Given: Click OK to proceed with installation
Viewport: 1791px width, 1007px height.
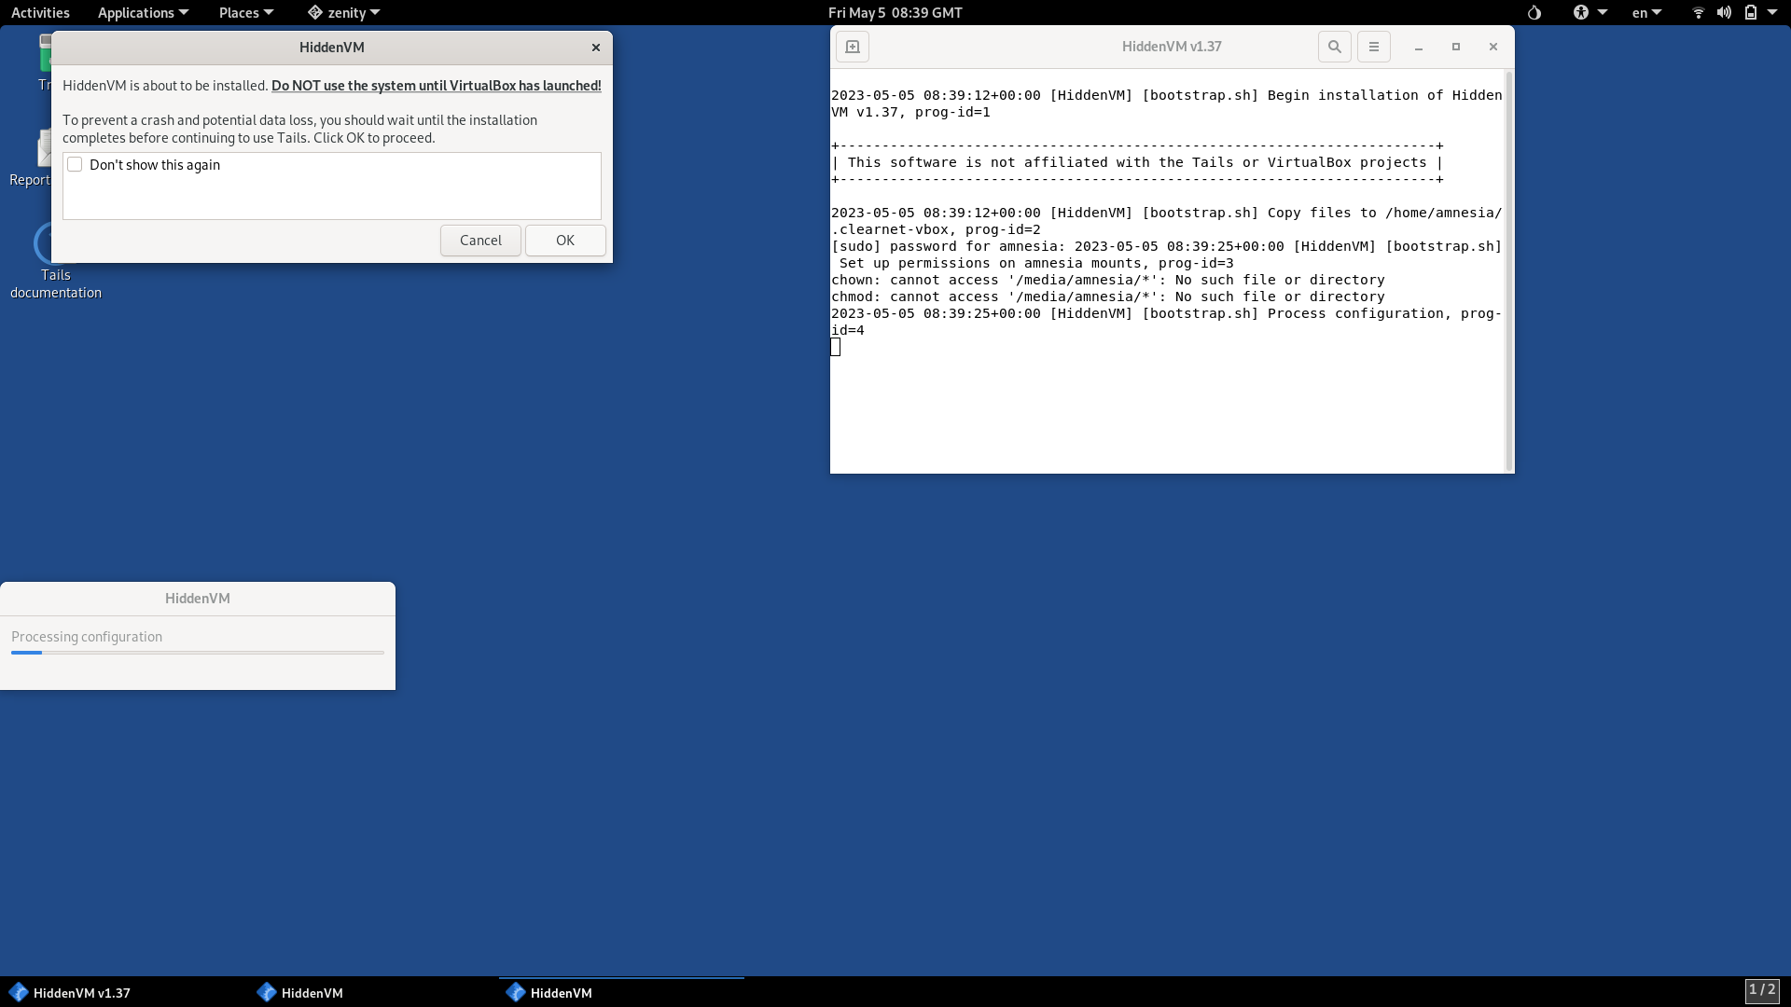Looking at the screenshot, I should pos(564,241).
